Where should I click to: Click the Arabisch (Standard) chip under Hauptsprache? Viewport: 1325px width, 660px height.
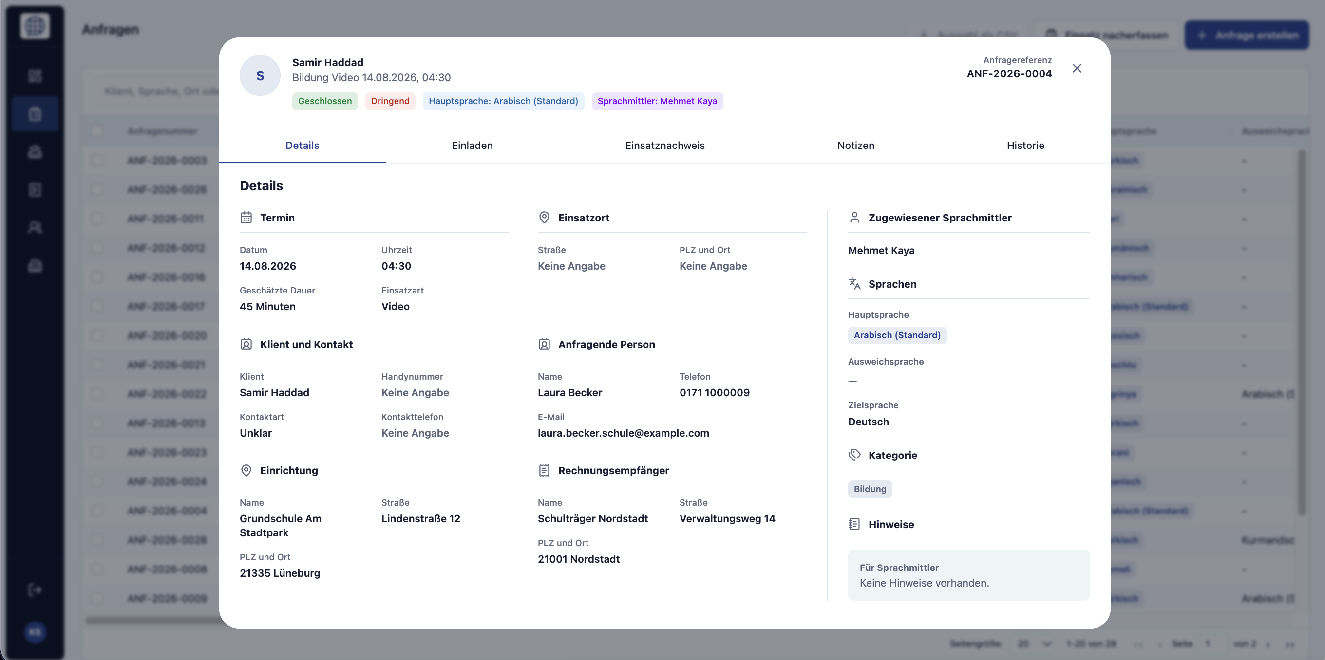[x=898, y=335]
